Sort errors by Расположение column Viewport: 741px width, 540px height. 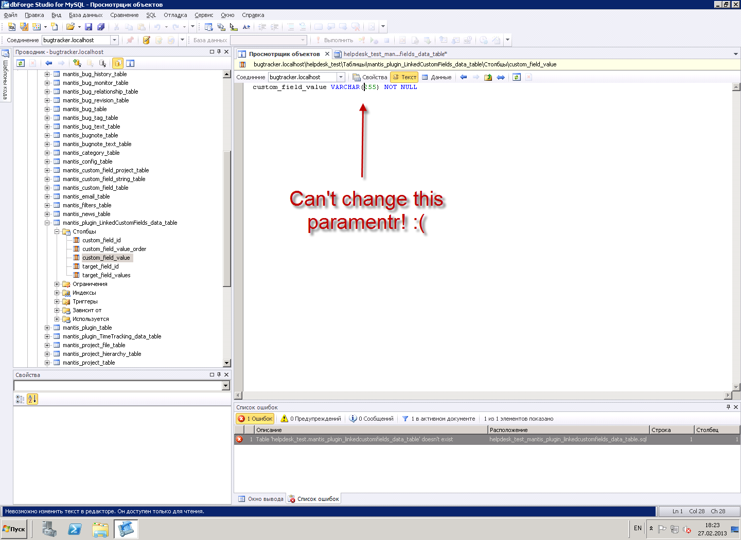click(569, 430)
